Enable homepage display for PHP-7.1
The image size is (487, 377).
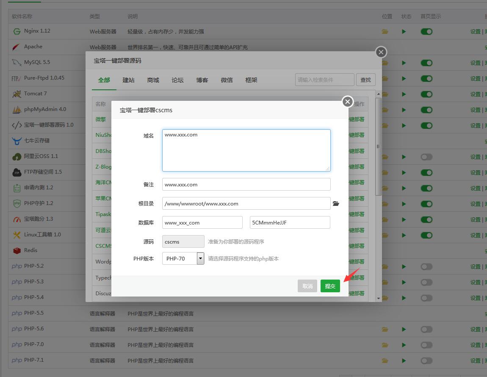point(426,360)
